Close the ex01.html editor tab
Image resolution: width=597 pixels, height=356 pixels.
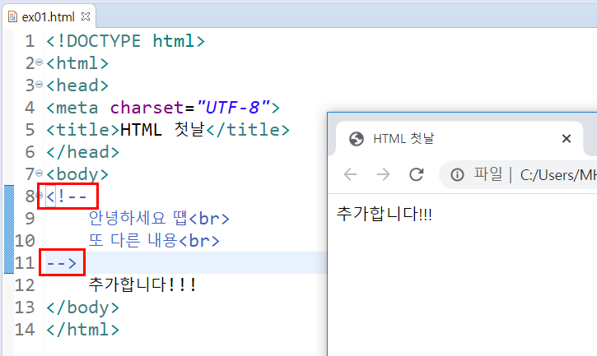click(86, 16)
